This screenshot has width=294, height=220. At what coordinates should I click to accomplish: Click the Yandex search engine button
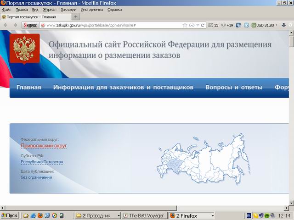click(29, 25)
